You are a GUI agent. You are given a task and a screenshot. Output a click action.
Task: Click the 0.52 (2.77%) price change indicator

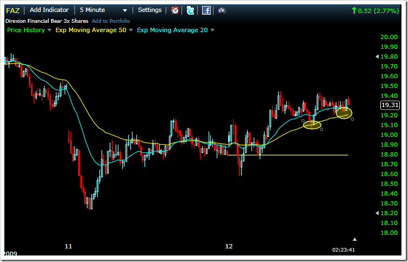click(375, 11)
